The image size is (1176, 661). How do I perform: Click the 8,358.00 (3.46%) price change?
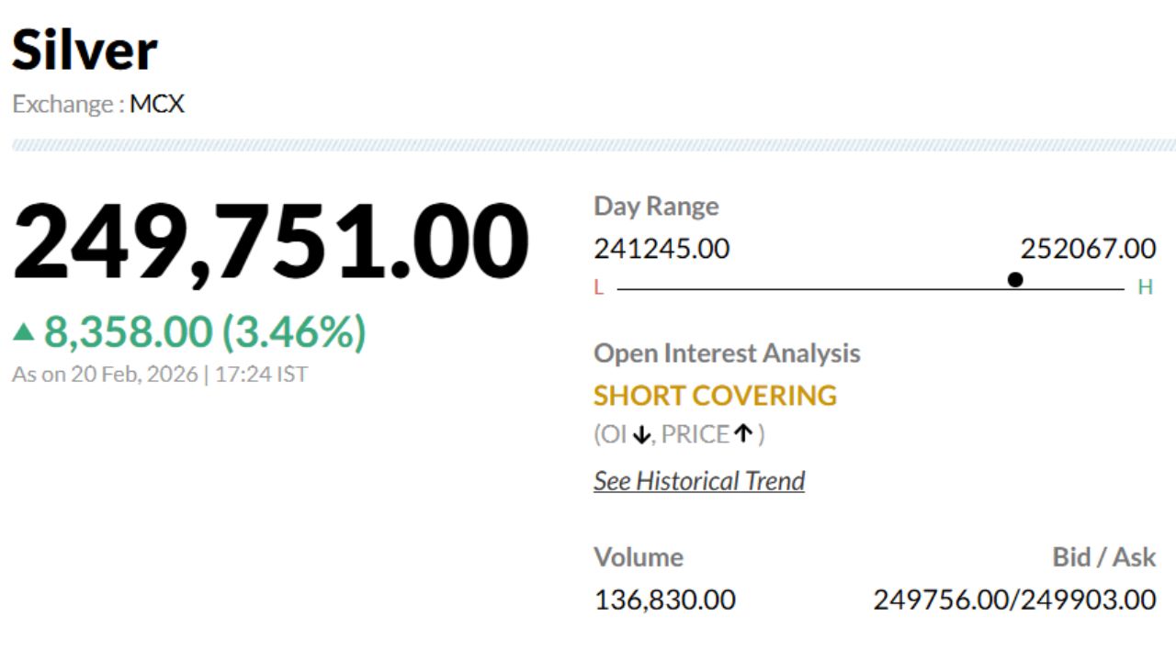205,332
